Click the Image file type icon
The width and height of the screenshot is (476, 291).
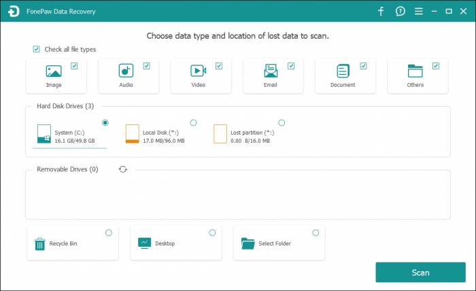pos(54,71)
